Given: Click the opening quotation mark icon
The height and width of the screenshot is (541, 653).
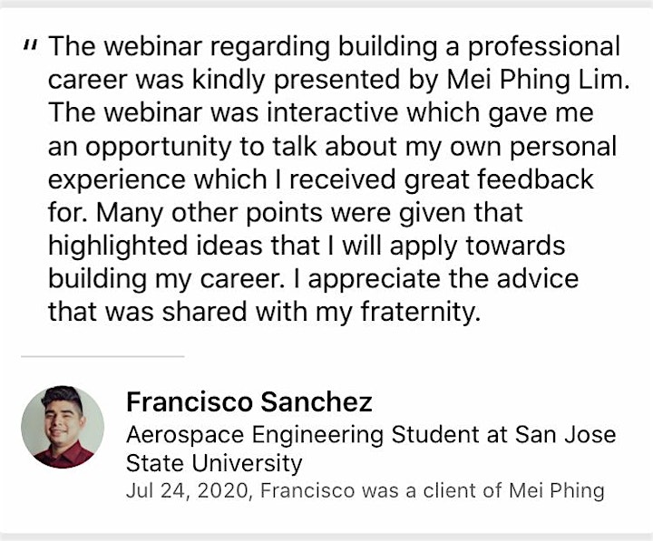Looking at the screenshot, I should tap(31, 45).
